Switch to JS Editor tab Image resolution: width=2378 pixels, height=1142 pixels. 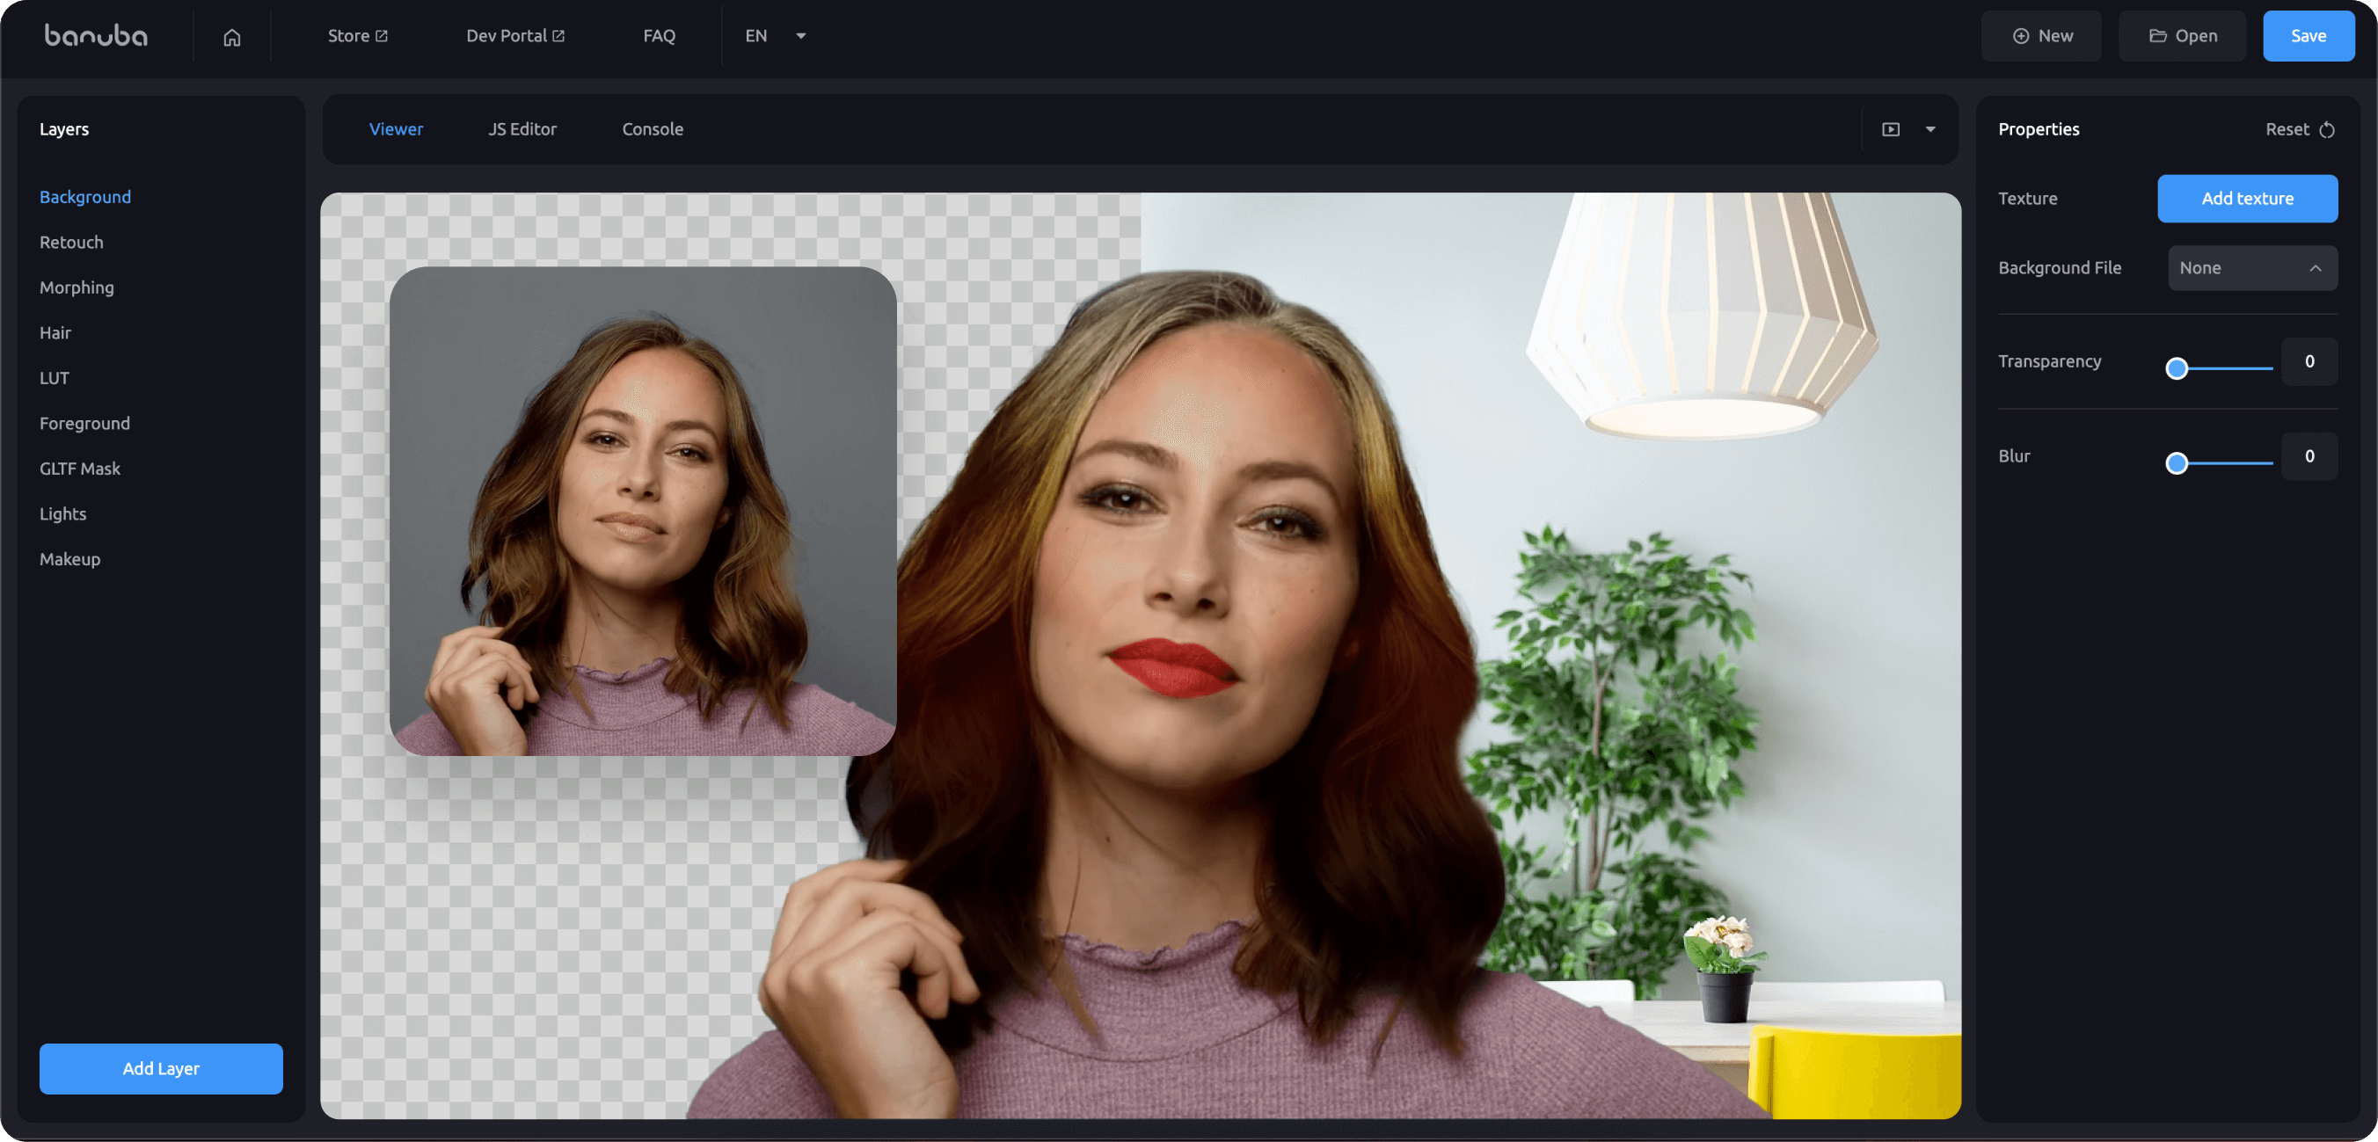(x=522, y=129)
